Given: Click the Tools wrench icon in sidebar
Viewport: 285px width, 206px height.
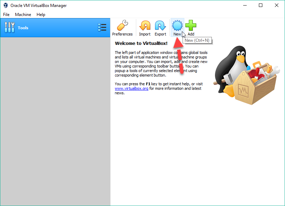Looking at the screenshot, I should [x=10, y=27].
